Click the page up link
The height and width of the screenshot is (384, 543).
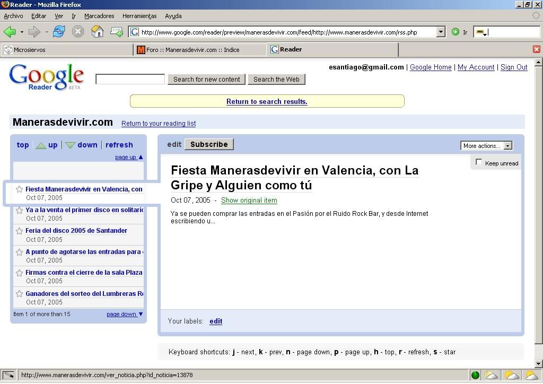coord(129,157)
